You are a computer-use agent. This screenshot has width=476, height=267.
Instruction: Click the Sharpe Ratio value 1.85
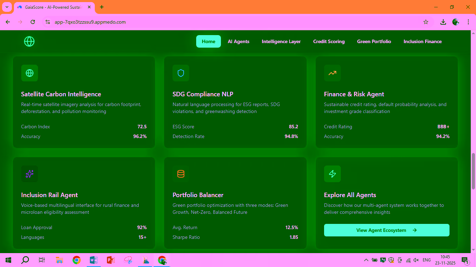point(294,237)
